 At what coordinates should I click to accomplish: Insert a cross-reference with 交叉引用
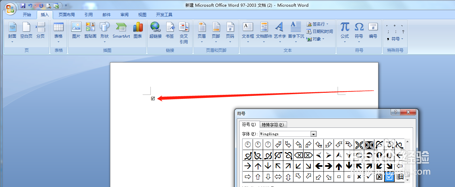click(x=184, y=33)
